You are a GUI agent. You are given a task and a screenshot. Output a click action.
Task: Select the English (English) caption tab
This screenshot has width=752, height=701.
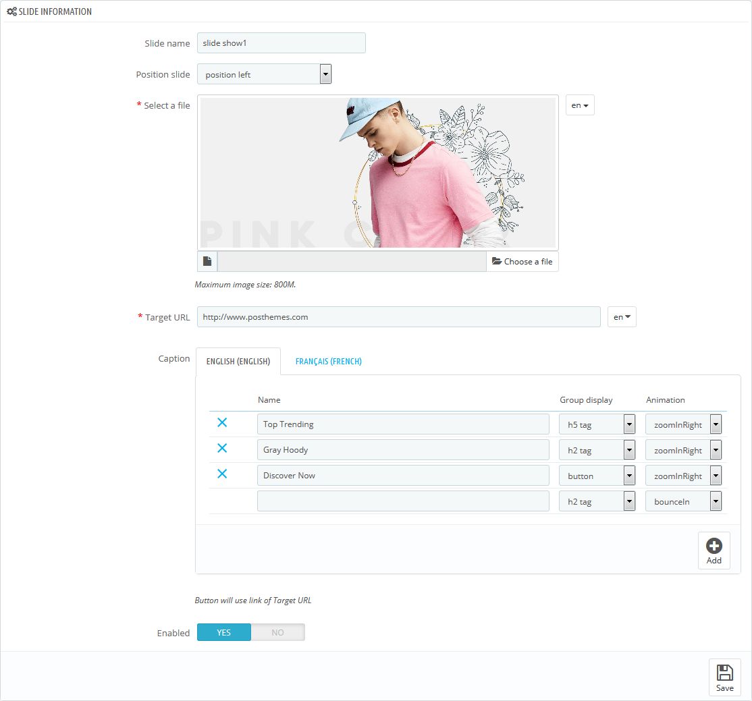(238, 362)
